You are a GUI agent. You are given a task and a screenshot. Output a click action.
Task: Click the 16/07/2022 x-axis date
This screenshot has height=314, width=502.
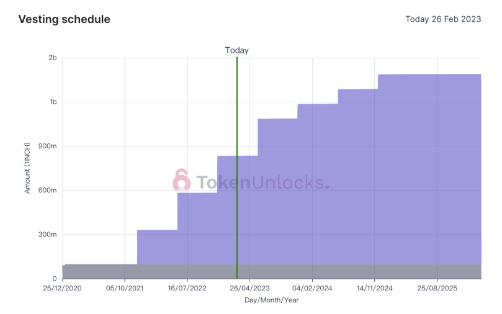pyautogui.click(x=187, y=288)
